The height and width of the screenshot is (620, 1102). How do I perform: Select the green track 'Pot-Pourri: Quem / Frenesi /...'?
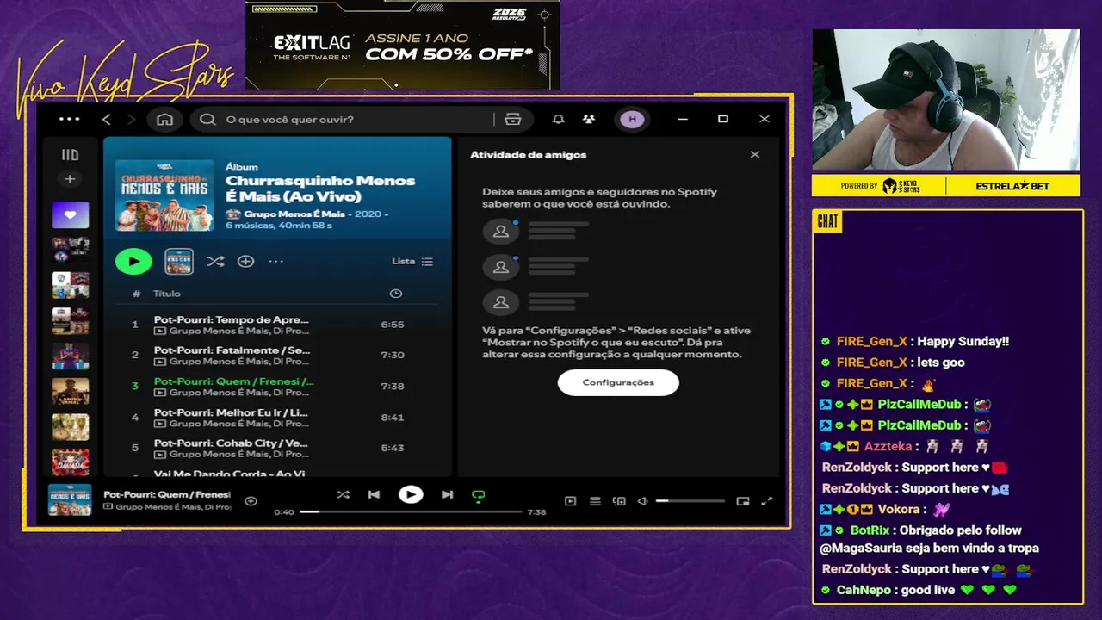point(277,387)
